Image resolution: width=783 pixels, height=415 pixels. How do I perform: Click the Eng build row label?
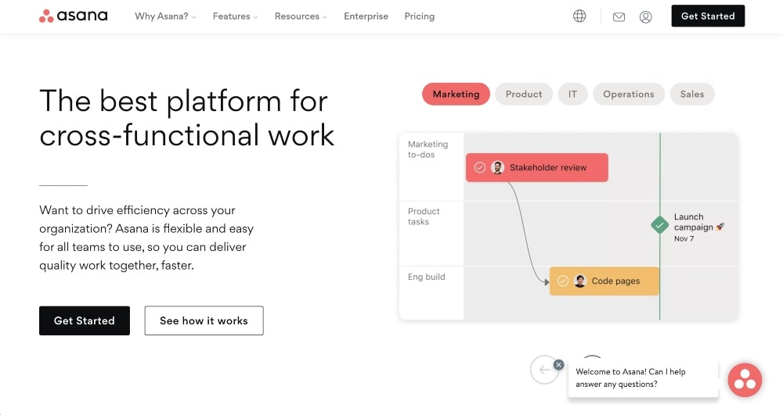point(427,277)
